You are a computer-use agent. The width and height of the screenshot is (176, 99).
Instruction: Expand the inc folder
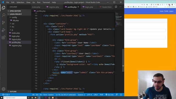pyautogui.click(x=13, y=27)
